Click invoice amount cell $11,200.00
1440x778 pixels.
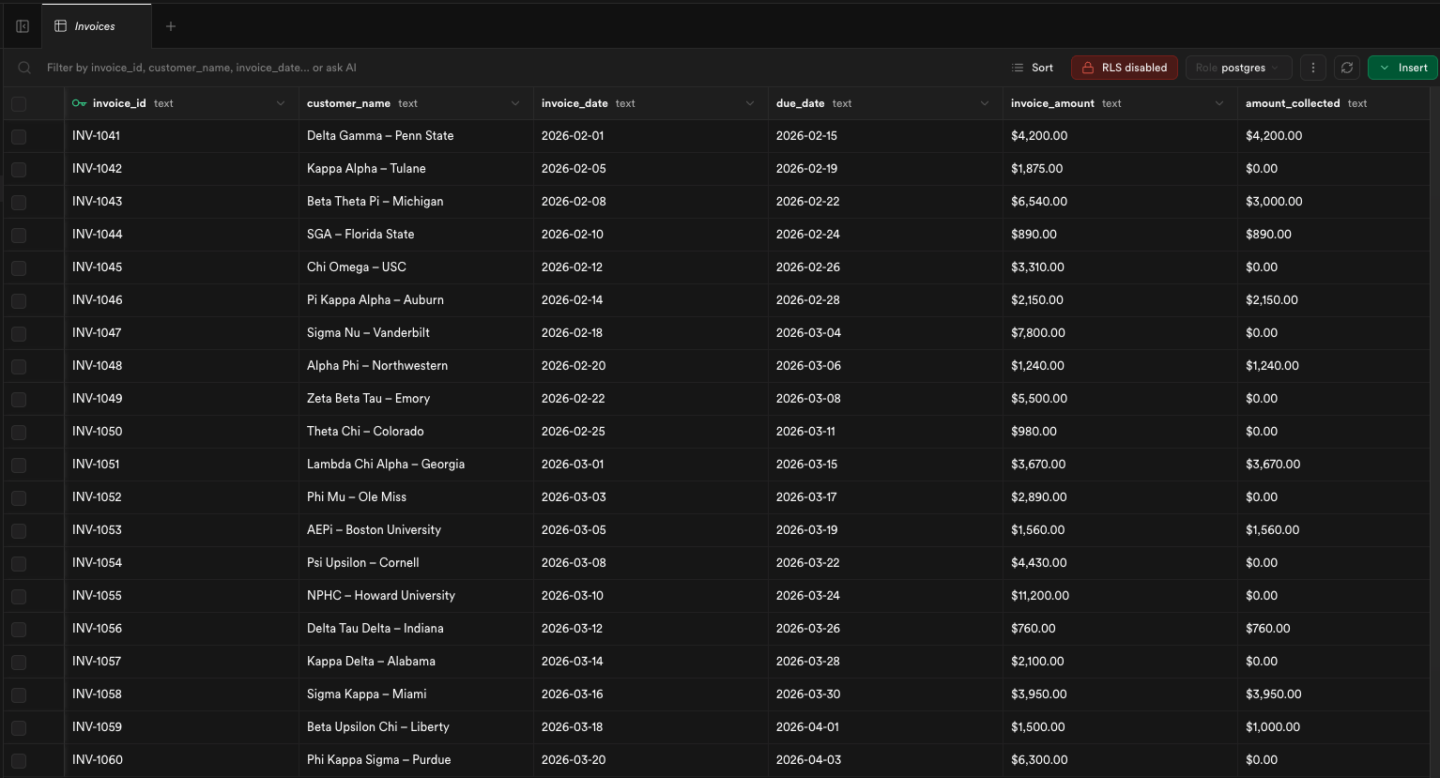point(1120,596)
